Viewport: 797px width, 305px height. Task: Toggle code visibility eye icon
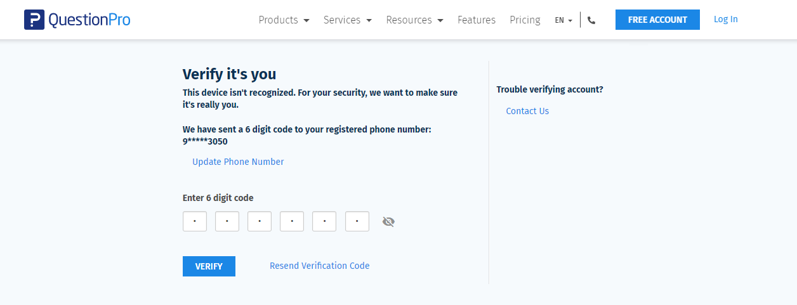point(388,221)
